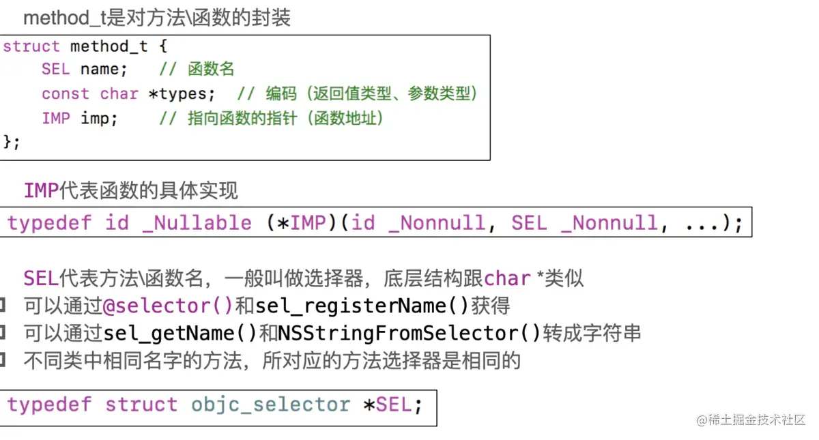Click the typedef struct objc_selector *SEL code box
Image resolution: width=819 pixels, height=440 pixels.
215,405
